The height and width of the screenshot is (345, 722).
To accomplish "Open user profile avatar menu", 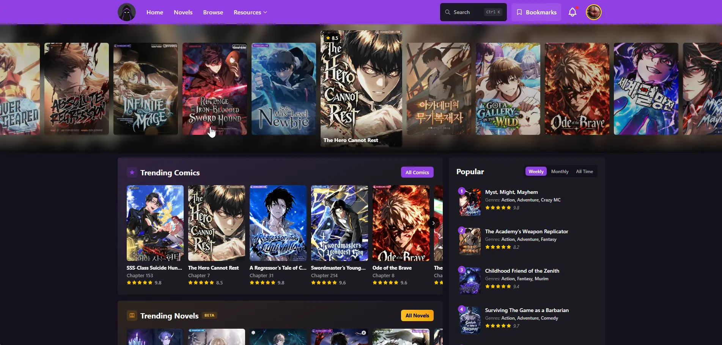I will point(594,12).
